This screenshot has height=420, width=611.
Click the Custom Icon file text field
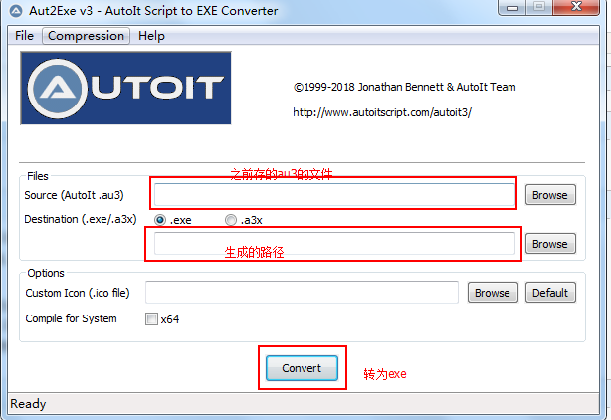tap(302, 292)
